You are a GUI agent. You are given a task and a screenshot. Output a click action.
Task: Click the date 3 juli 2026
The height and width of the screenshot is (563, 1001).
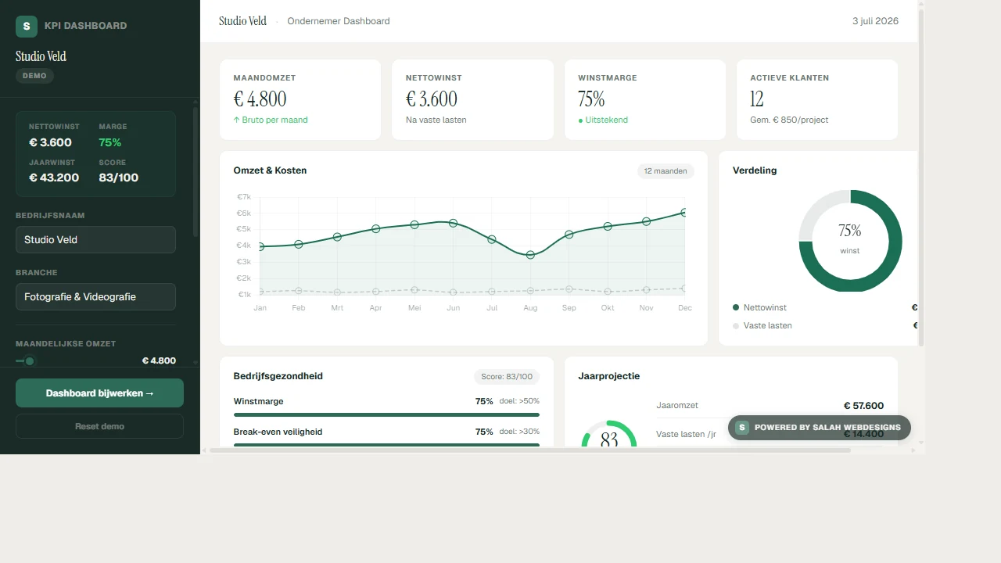875,21
